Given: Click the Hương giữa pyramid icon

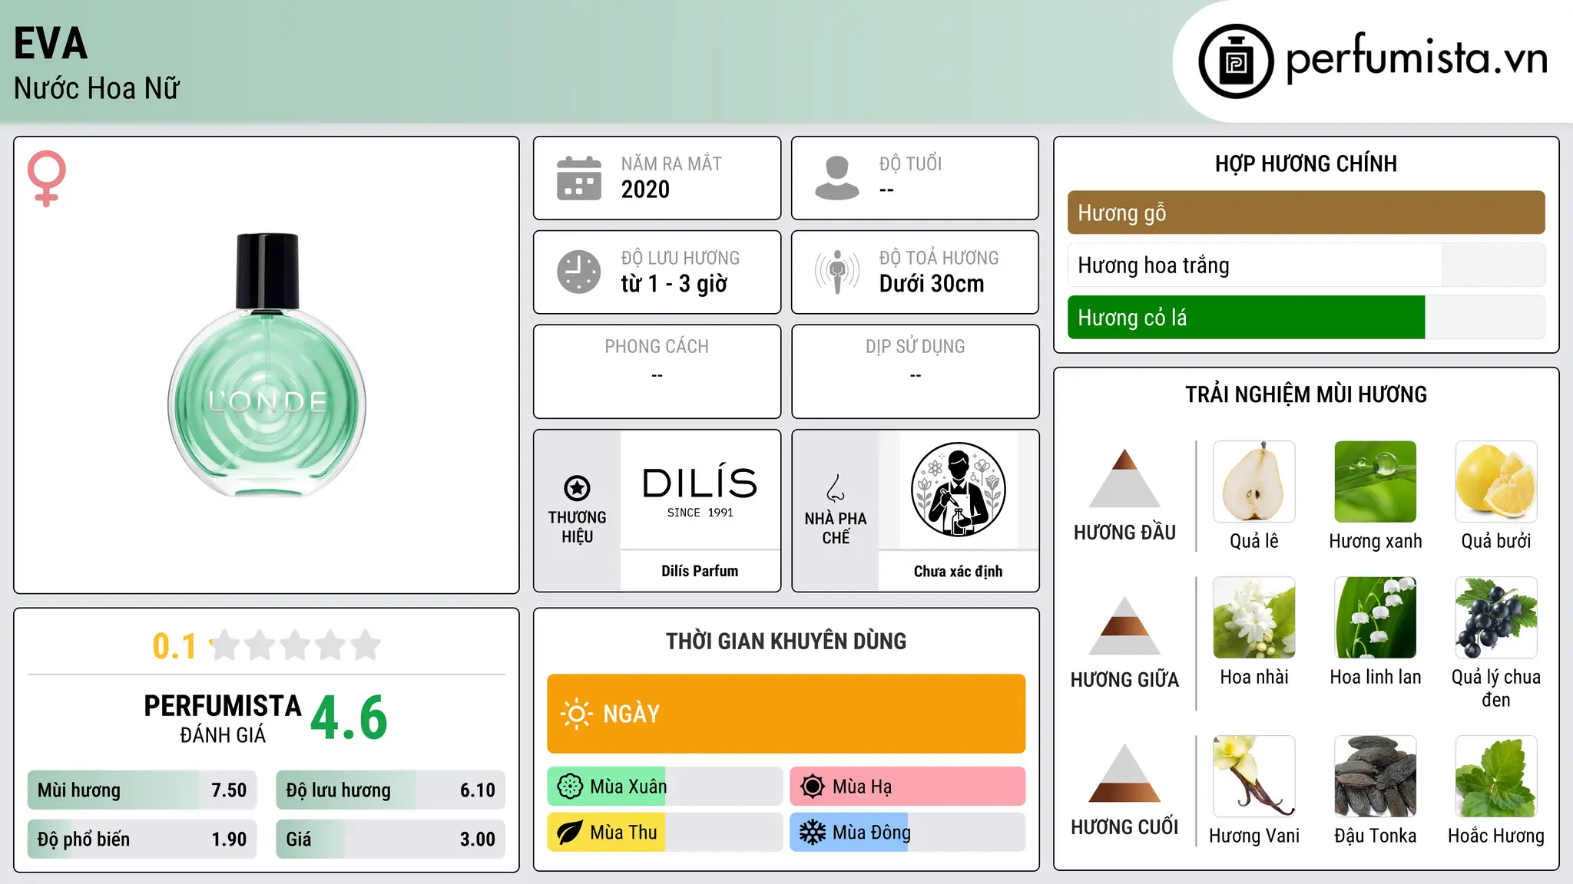Looking at the screenshot, I should click(1124, 625).
